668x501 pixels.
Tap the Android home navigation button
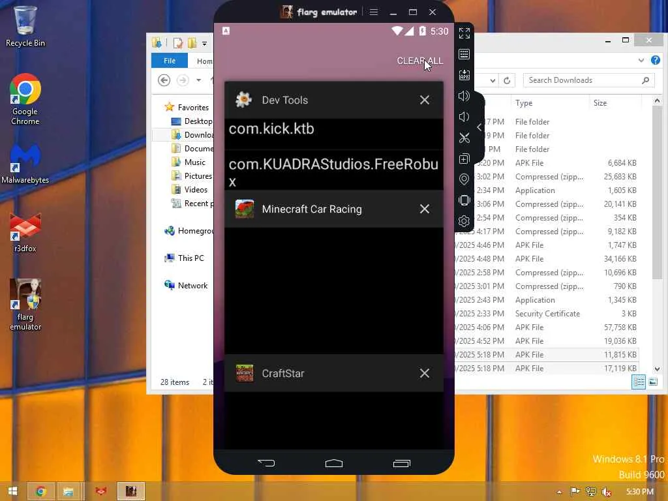[x=333, y=463]
